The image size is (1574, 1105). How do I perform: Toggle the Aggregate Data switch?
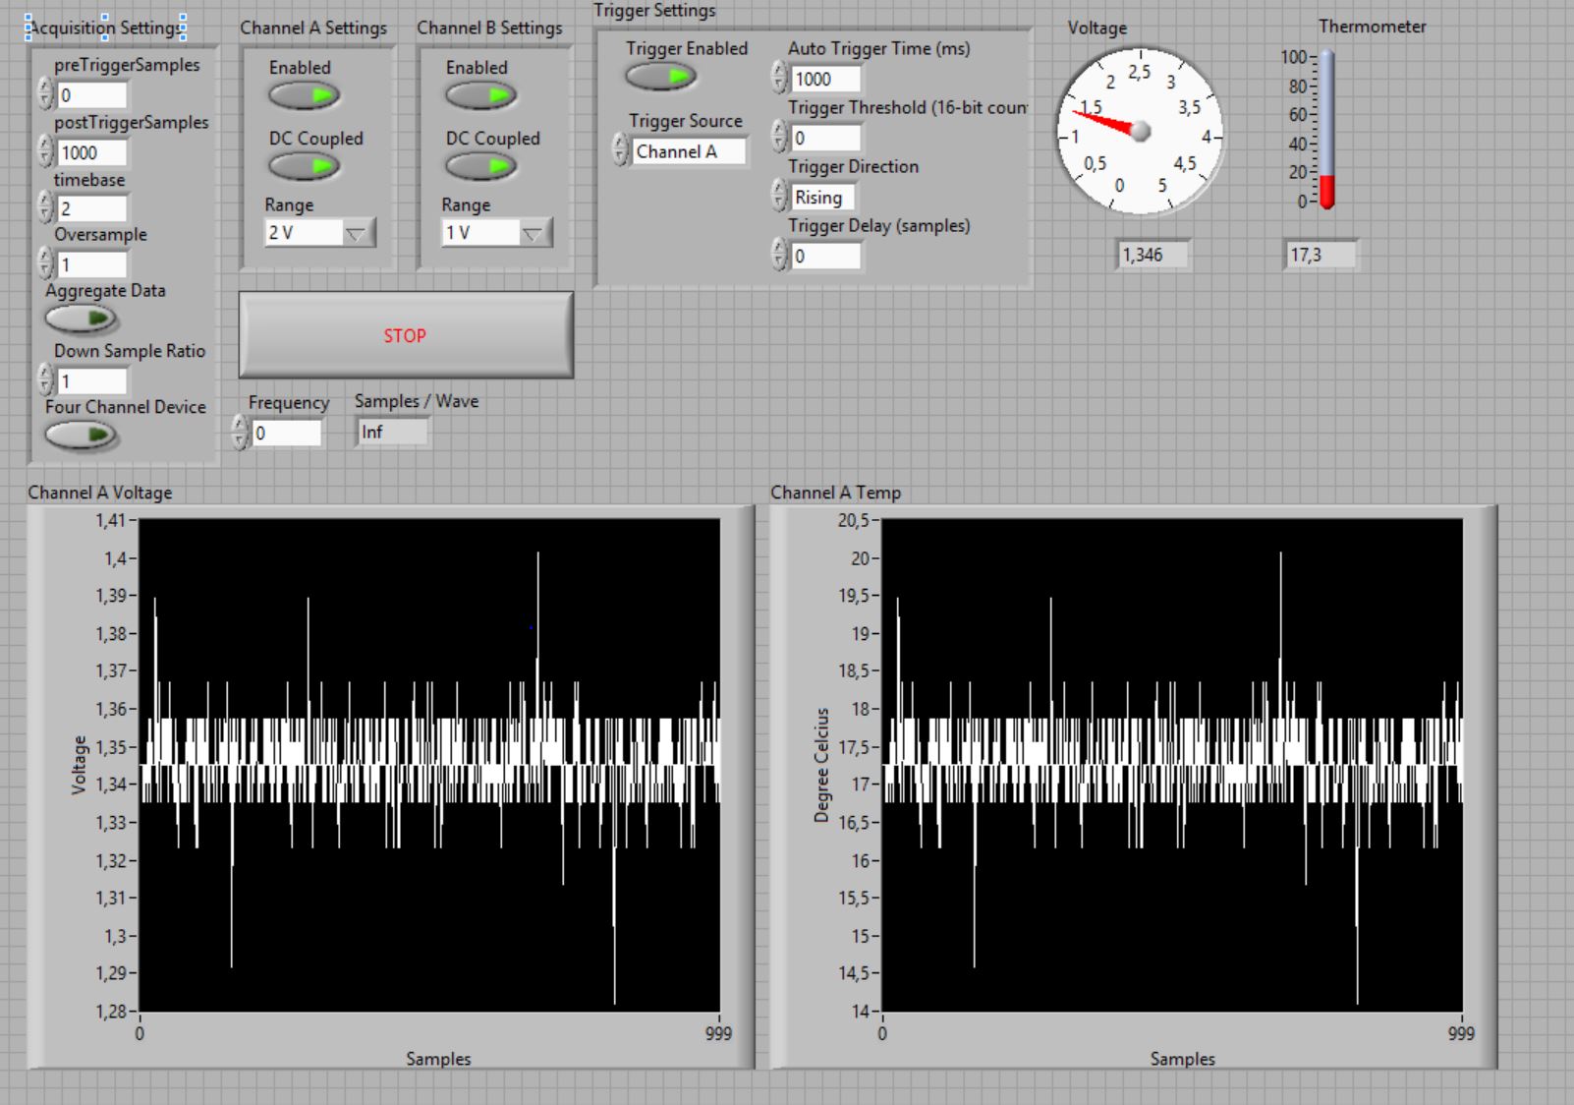click(81, 319)
